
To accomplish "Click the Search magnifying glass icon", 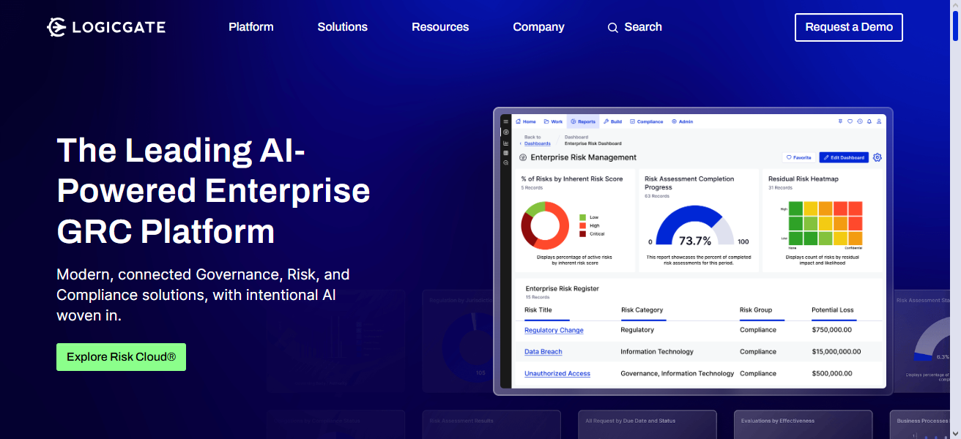I will (x=612, y=28).
